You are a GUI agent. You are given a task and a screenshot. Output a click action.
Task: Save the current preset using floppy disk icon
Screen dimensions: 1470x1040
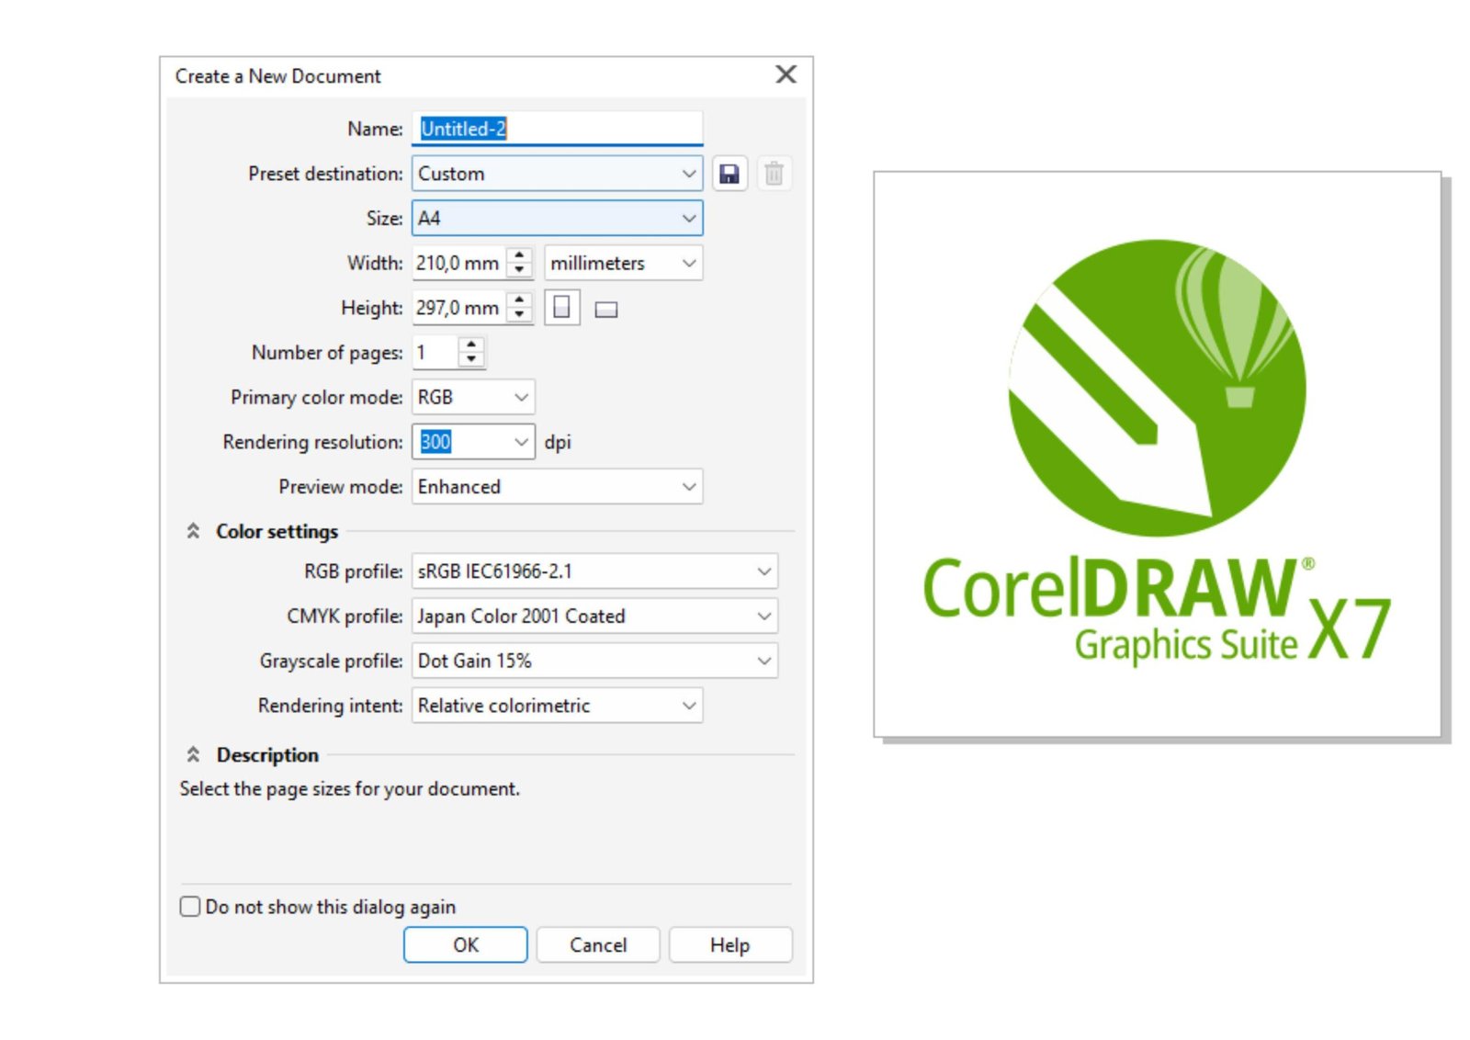[729, 174]
